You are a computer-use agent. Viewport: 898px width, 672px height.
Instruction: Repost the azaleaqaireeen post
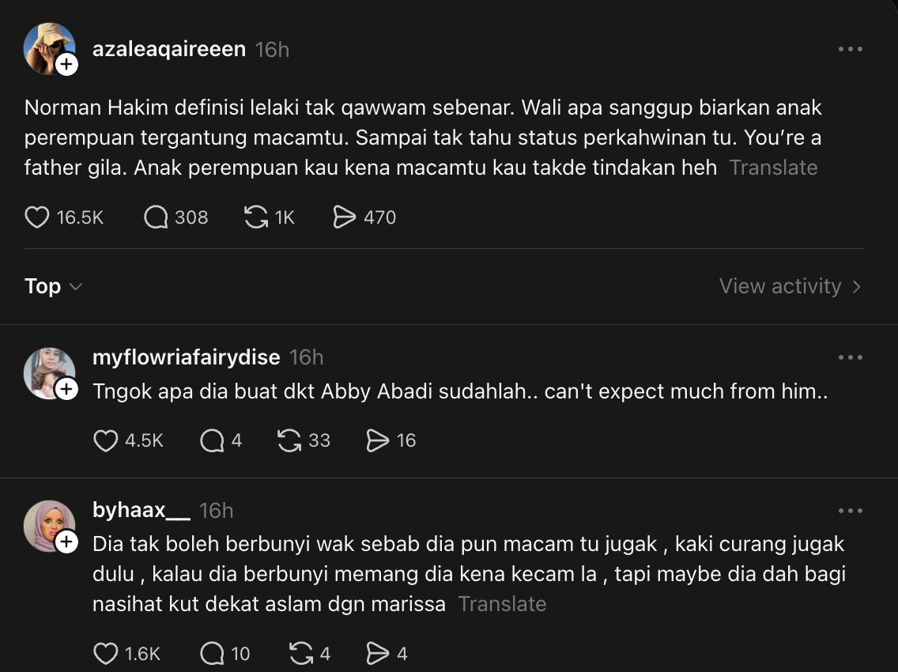(x=255, y=217)
